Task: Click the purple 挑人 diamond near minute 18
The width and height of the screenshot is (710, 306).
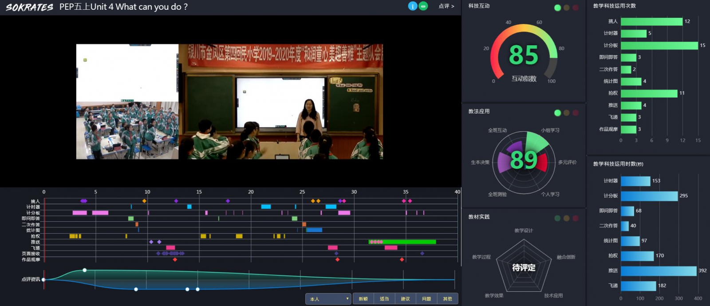Action: 228,201
